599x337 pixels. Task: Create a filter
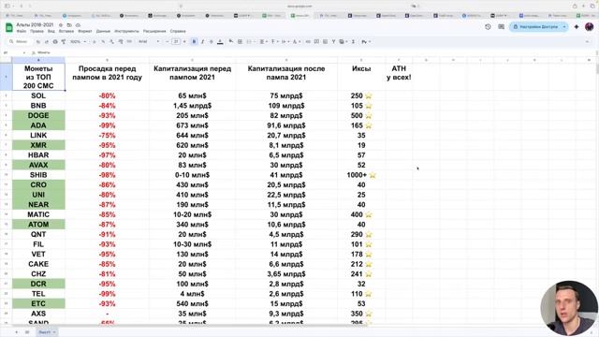click(333, 41)
